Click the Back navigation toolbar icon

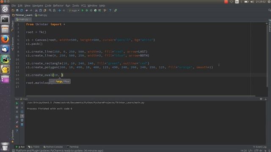click(60, 11)
